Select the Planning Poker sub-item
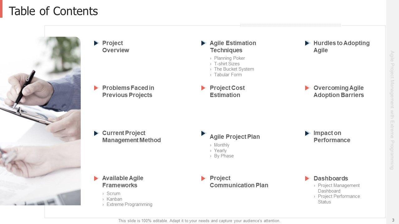This screenshot has width=399, height=224. (x=229, y=58)
